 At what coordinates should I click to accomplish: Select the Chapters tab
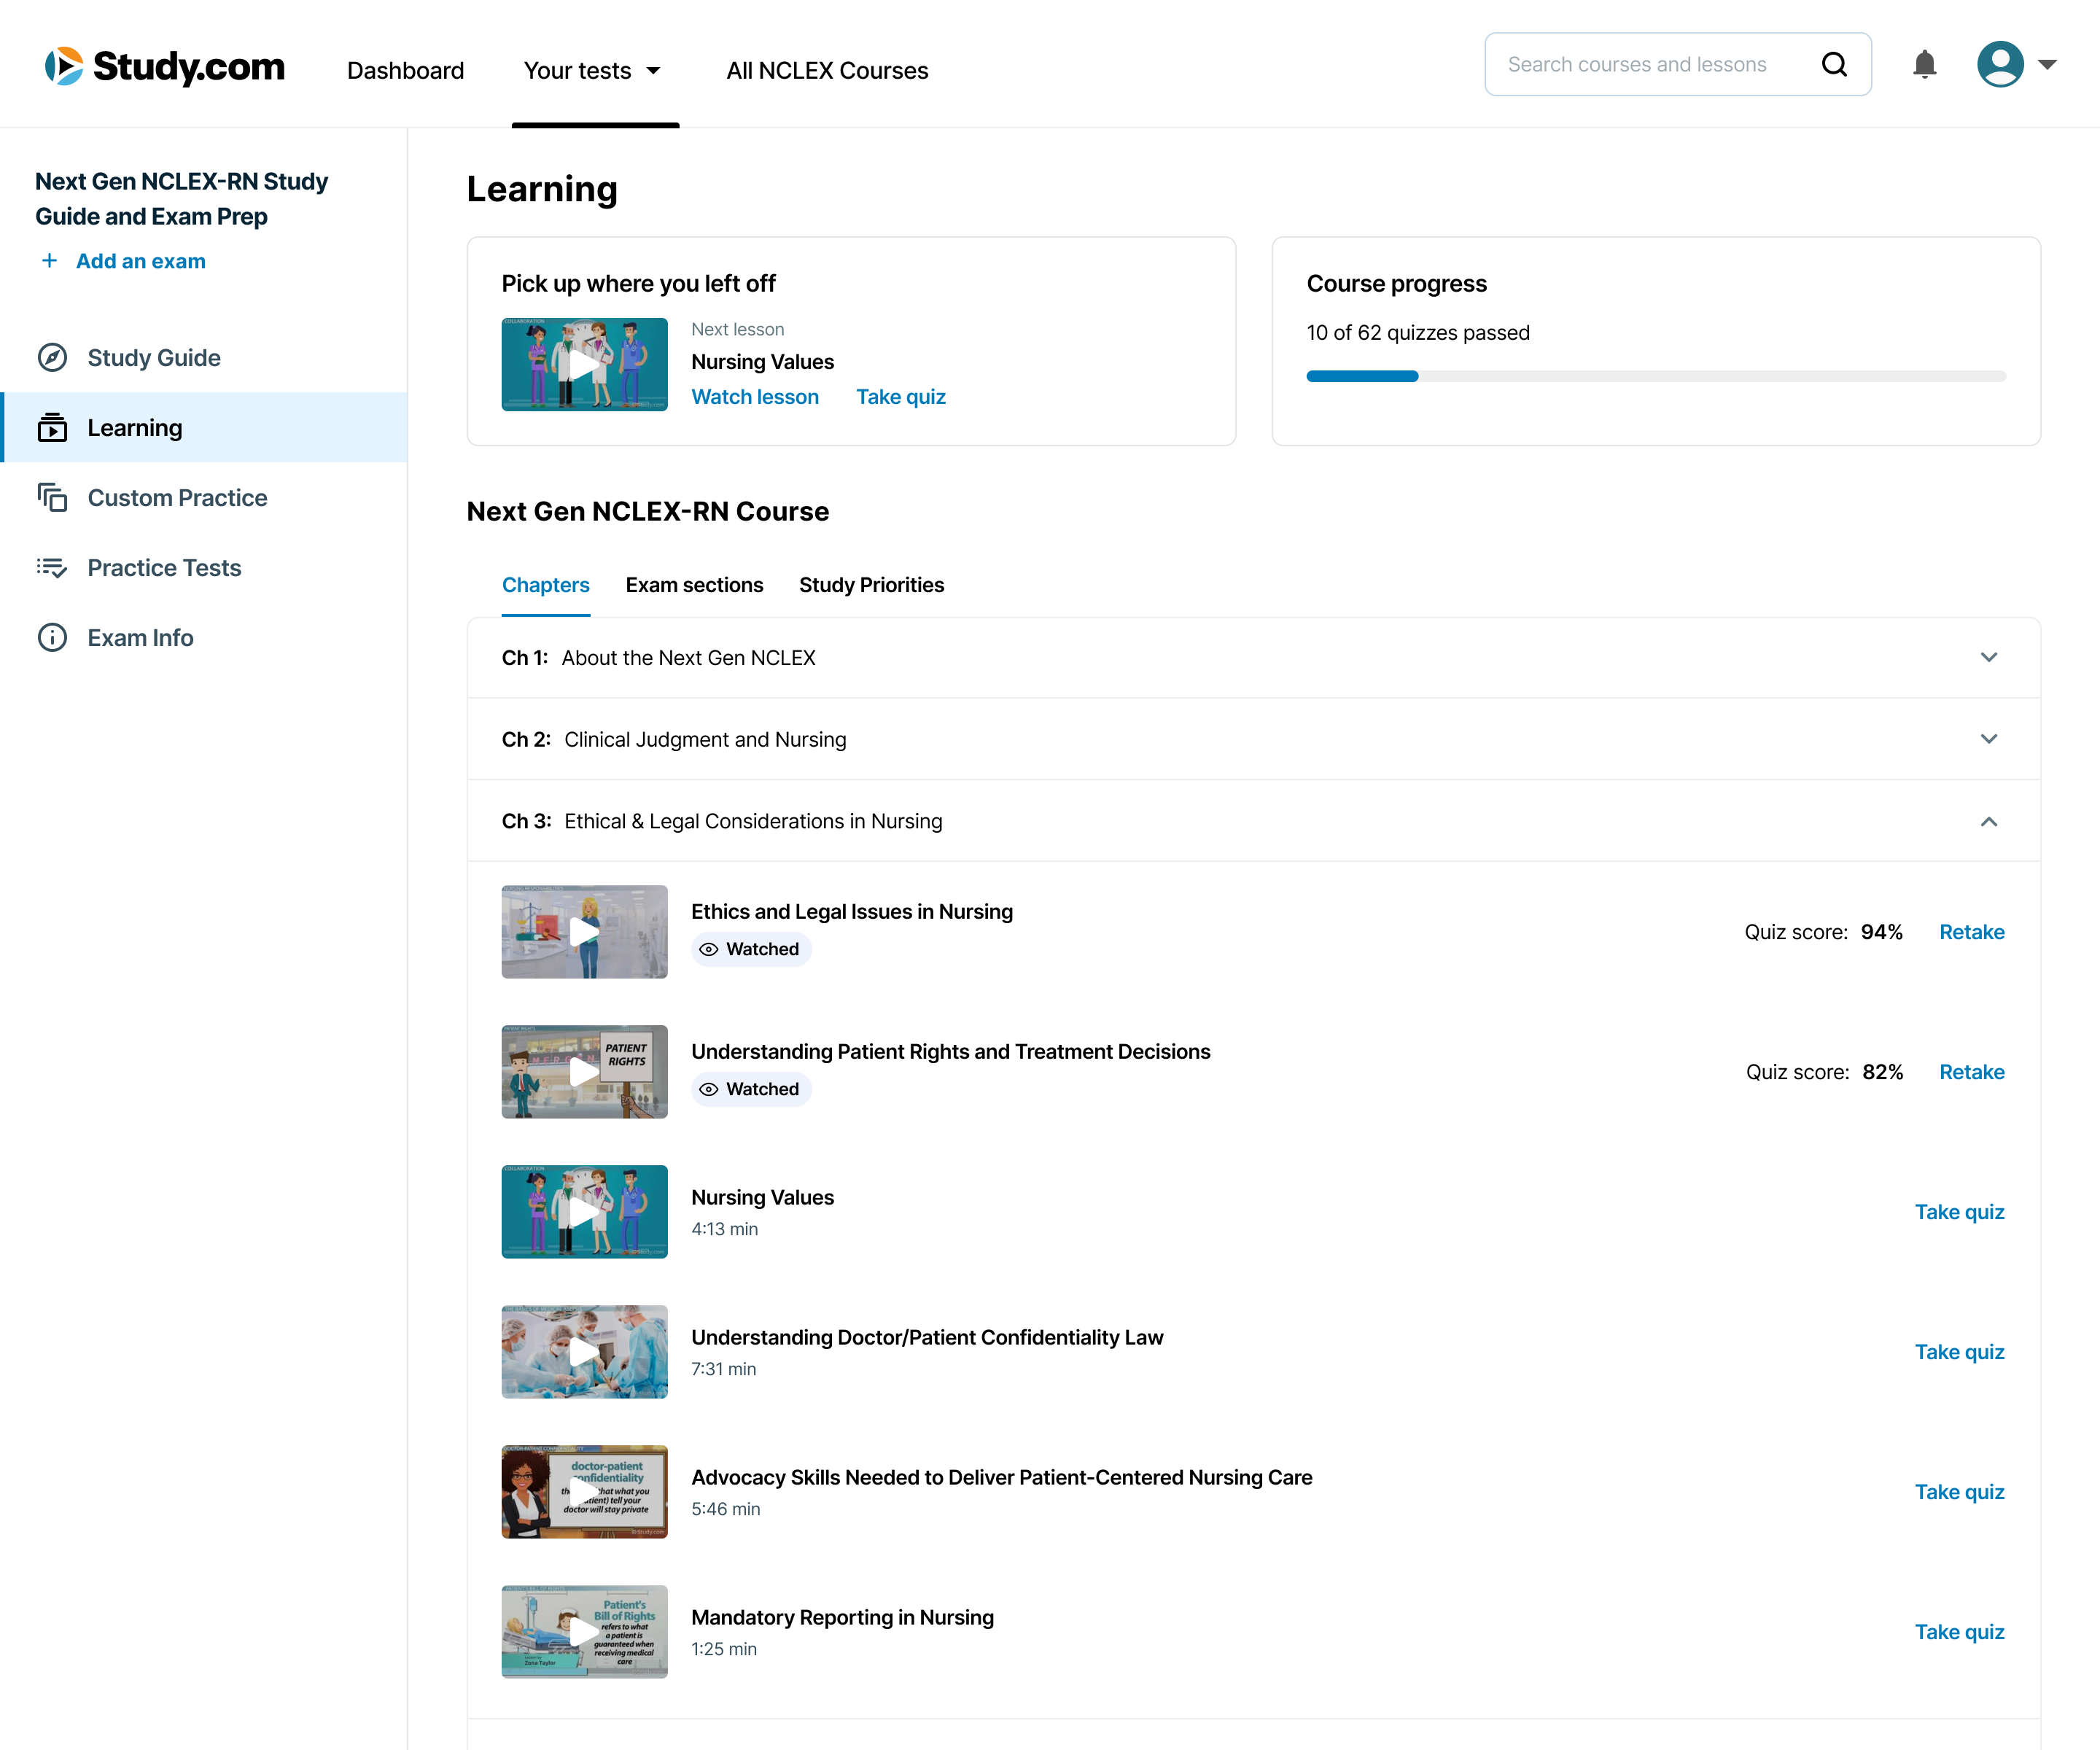click(x=545, y=585)
